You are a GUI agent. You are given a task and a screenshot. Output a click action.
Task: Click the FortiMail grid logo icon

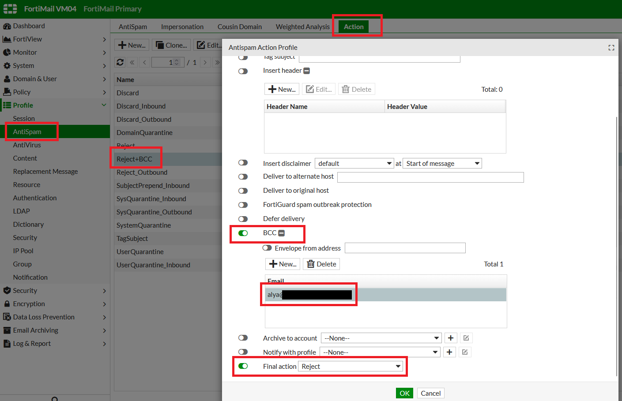point(10,9)
